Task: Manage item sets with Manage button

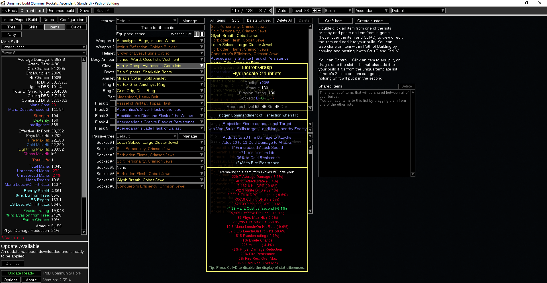Action: point(192,21)
